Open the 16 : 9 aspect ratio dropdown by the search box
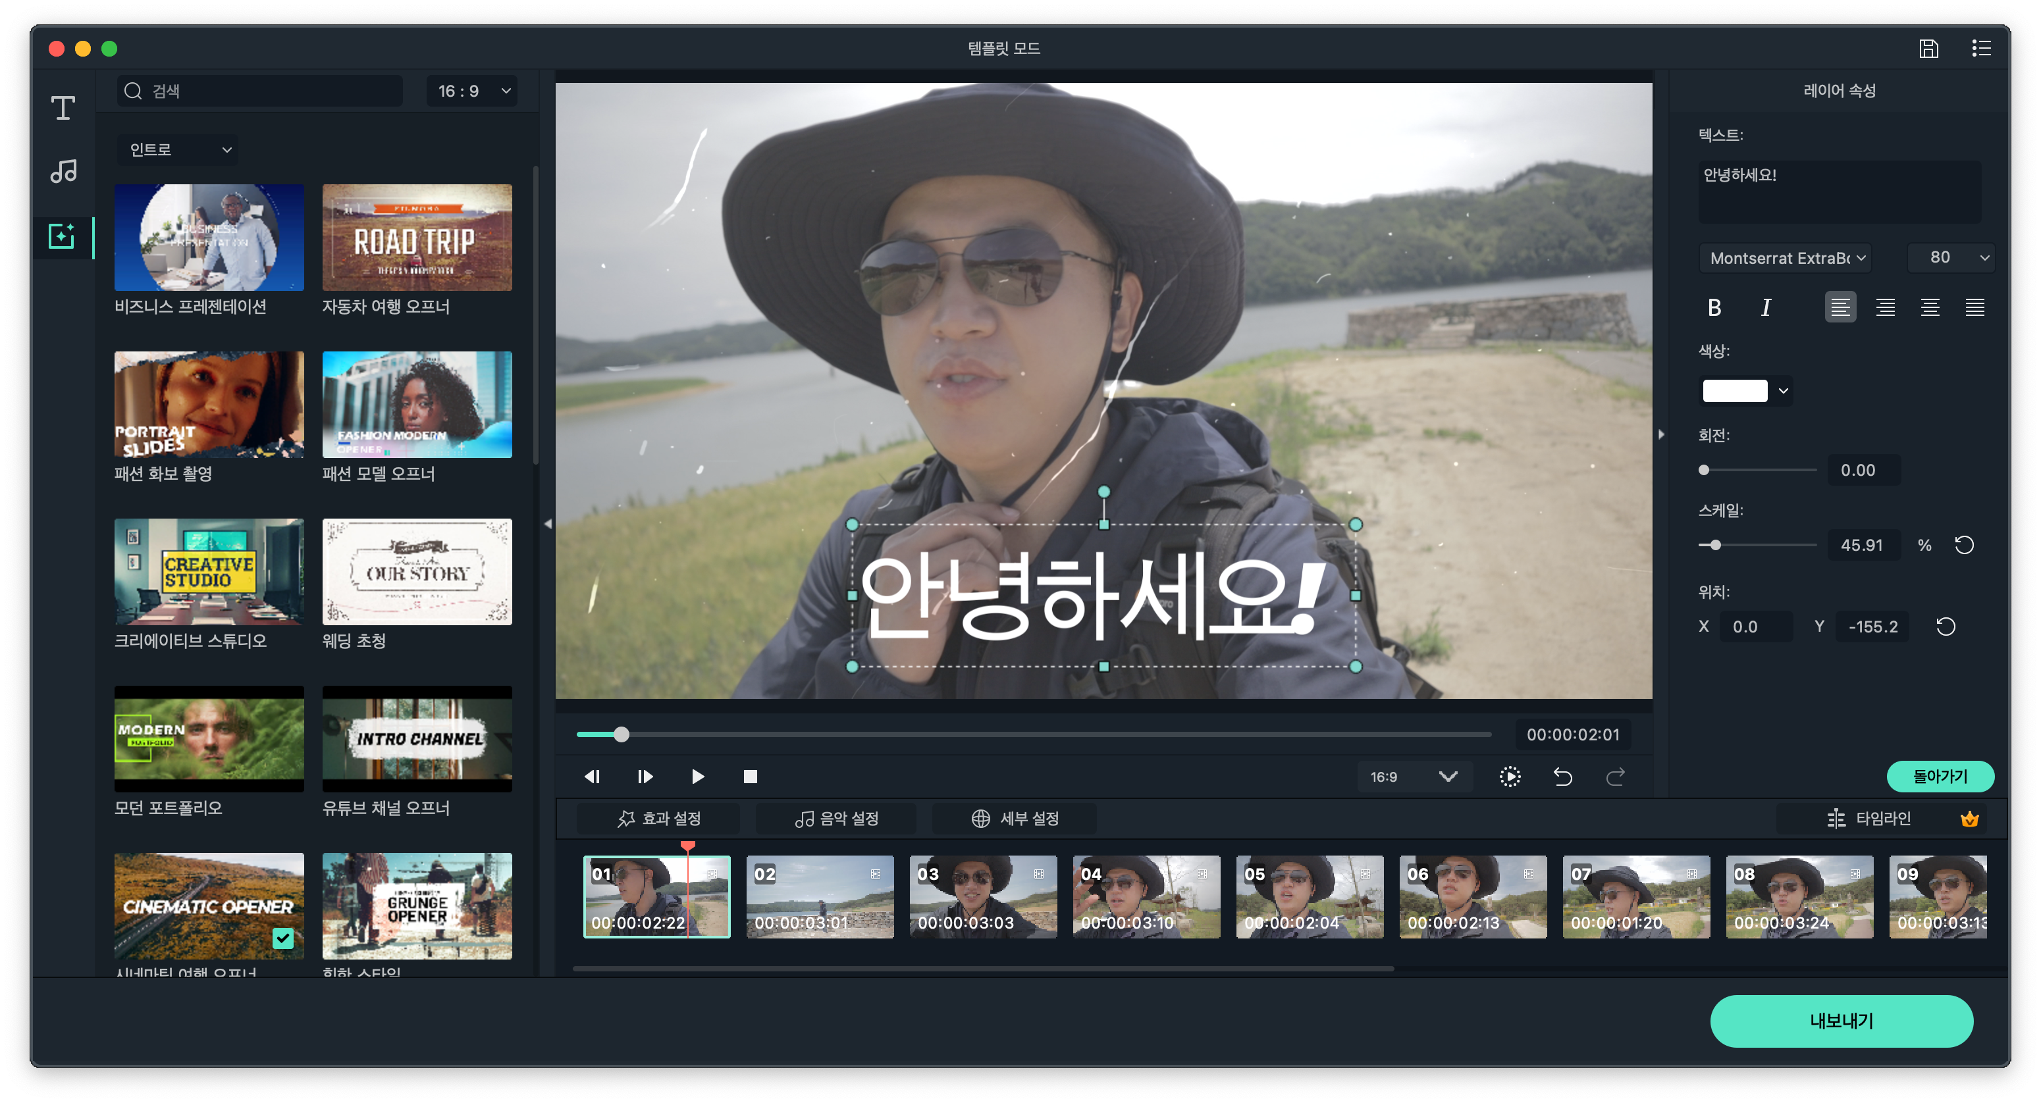 (472, 91)
